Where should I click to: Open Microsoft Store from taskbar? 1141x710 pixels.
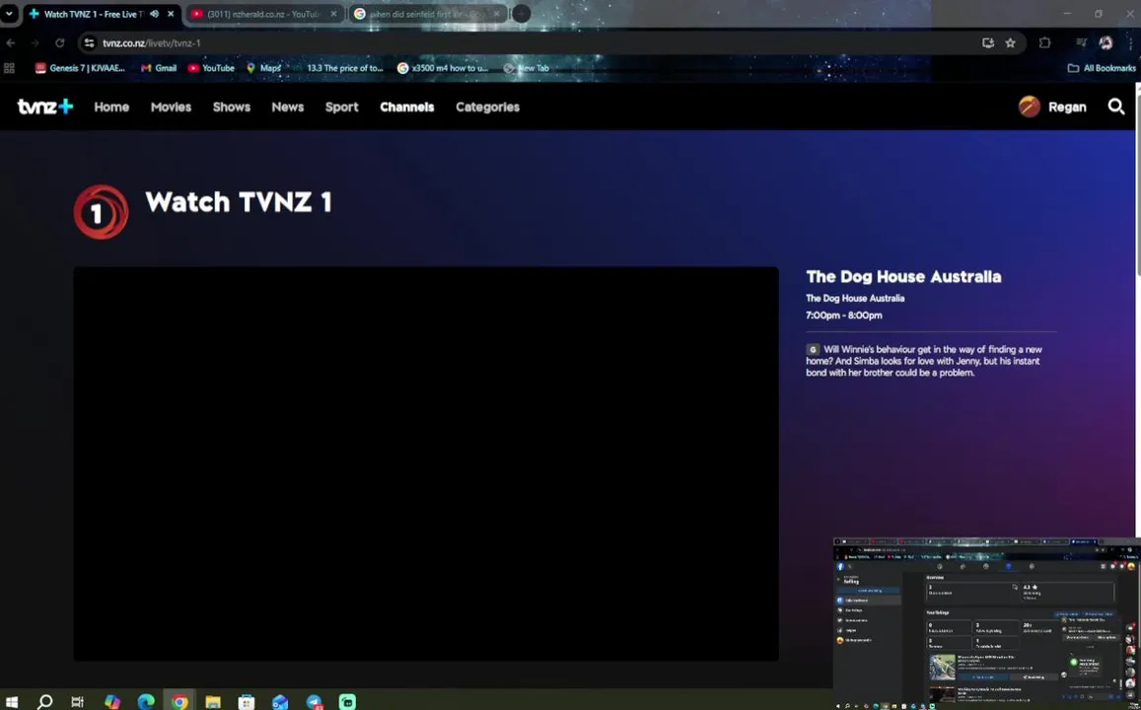pyautogui.click(x=247, y=702)
